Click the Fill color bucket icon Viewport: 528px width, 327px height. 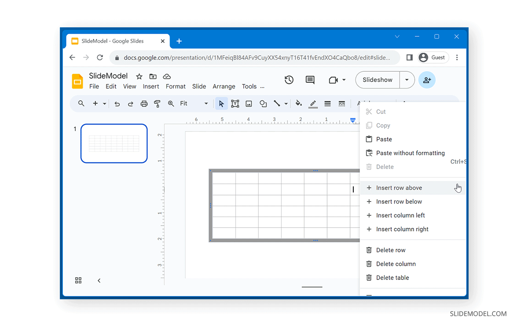299,103
